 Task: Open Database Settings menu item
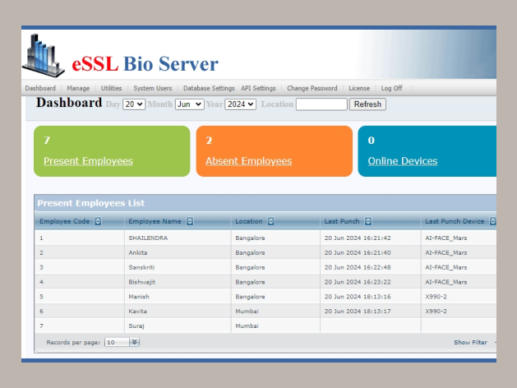tap(209, 88)
